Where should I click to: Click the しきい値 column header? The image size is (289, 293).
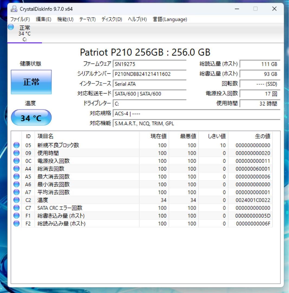(x=213, y=136)
